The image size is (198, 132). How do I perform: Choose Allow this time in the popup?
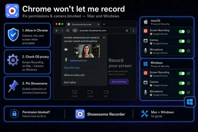(x=72, y=68)
